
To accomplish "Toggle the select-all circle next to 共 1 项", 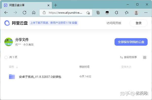I will click(x=6, y=57).
